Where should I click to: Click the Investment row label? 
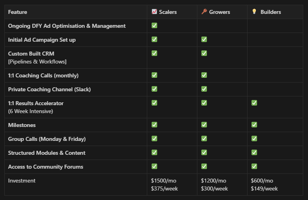pyautogui.click(x=22, y=181)
